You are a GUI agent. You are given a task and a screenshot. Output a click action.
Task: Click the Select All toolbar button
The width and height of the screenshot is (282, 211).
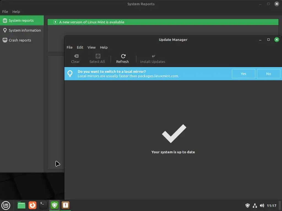pyautogui.click(x=97, y=59)
